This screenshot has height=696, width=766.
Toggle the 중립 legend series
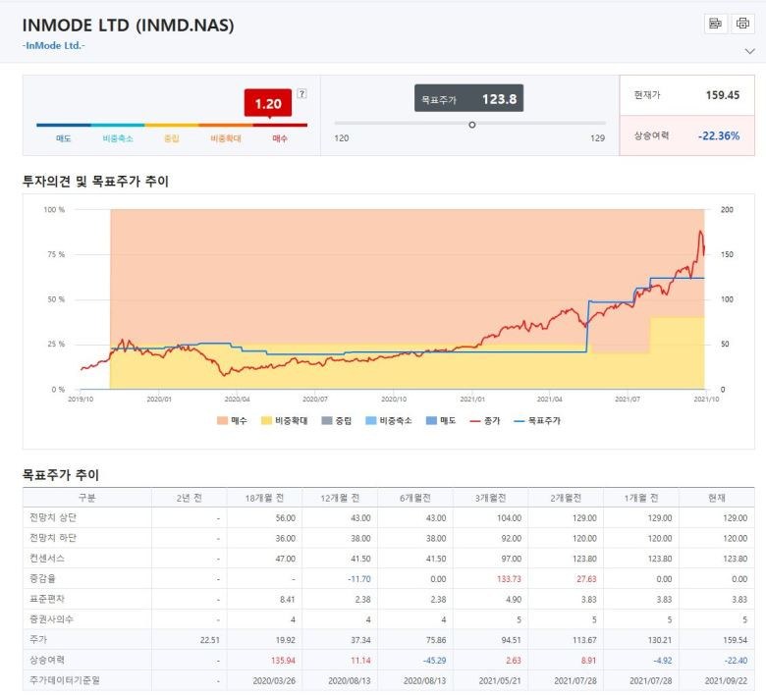click(x=336, y=420)
